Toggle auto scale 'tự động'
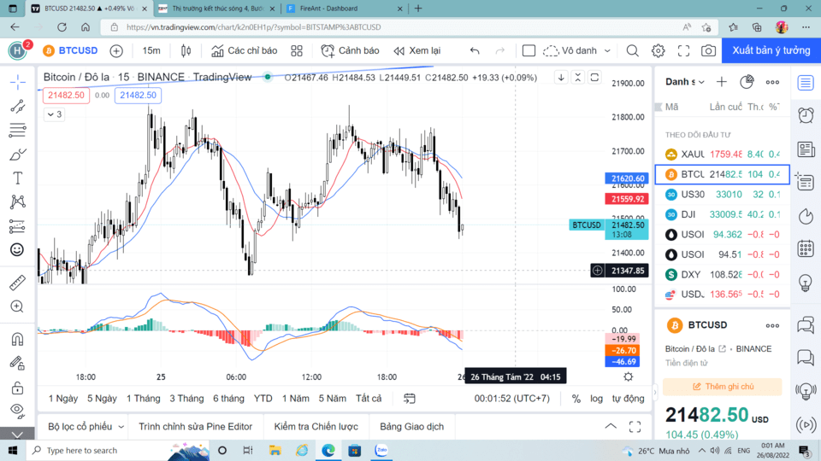821x461 pixels. [628, 399]
